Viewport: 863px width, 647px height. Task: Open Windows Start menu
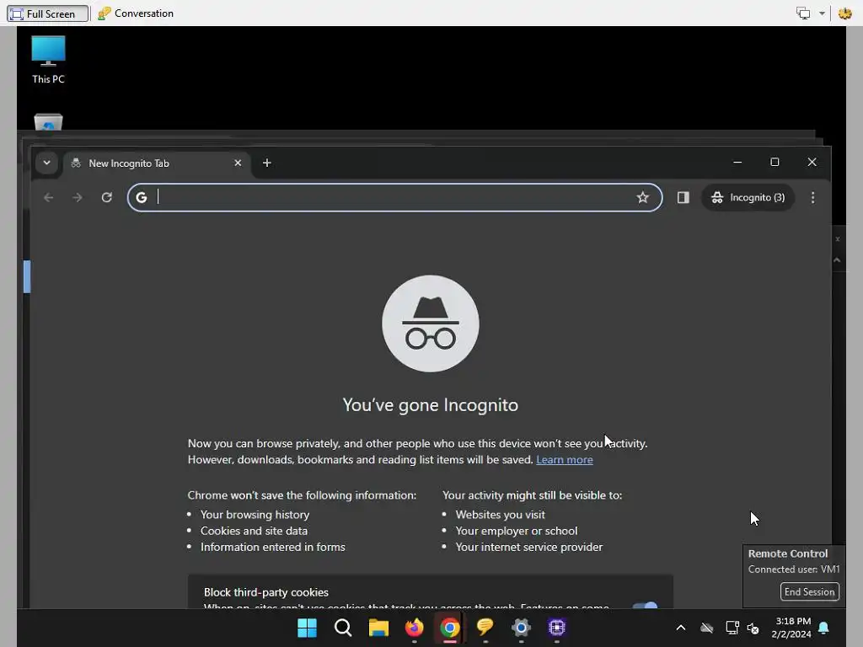pyautogui.click(x=307, y=628)
